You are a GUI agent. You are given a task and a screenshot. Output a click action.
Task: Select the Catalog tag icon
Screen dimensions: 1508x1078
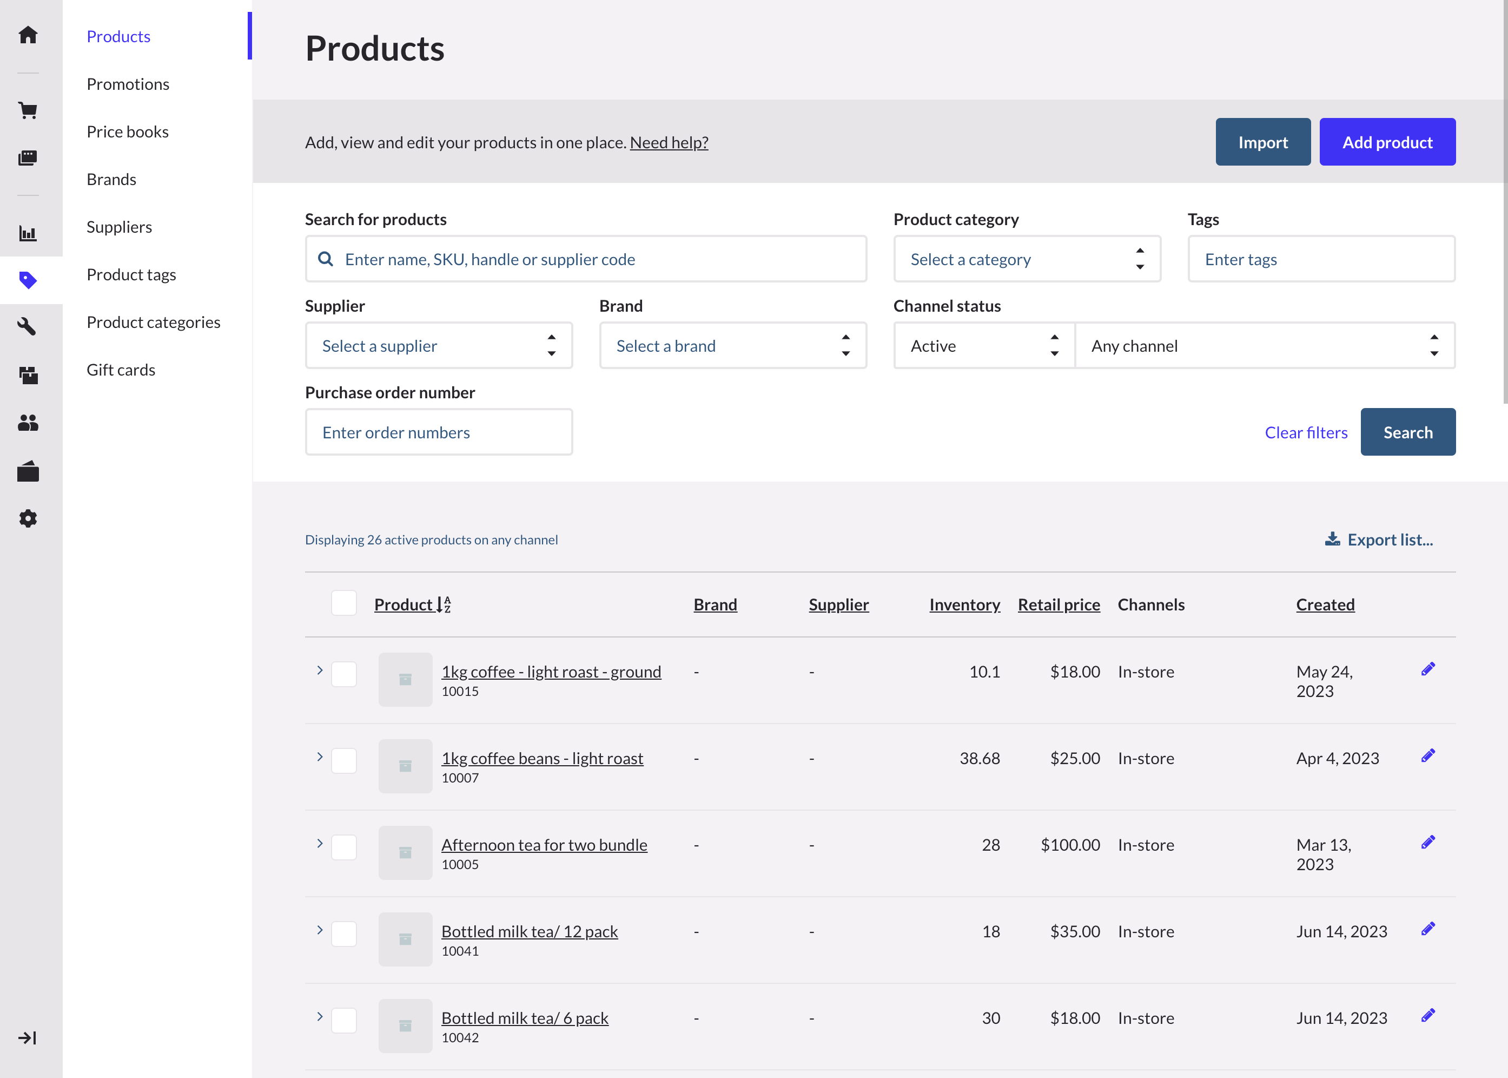29,281
